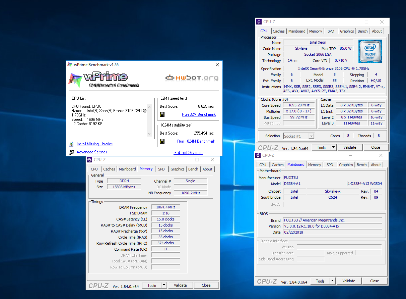Select Graphics tab in Memory window

point(177,169)
